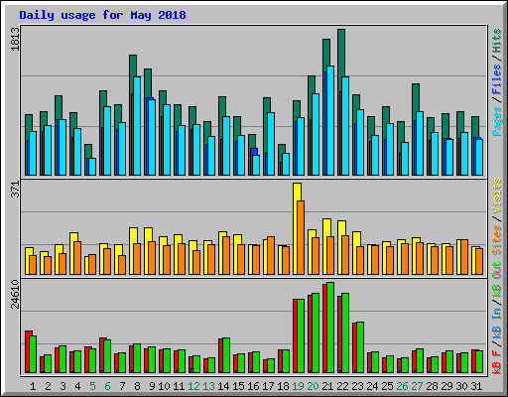Click the orange Sites bar for day 17

click(271, 255)
